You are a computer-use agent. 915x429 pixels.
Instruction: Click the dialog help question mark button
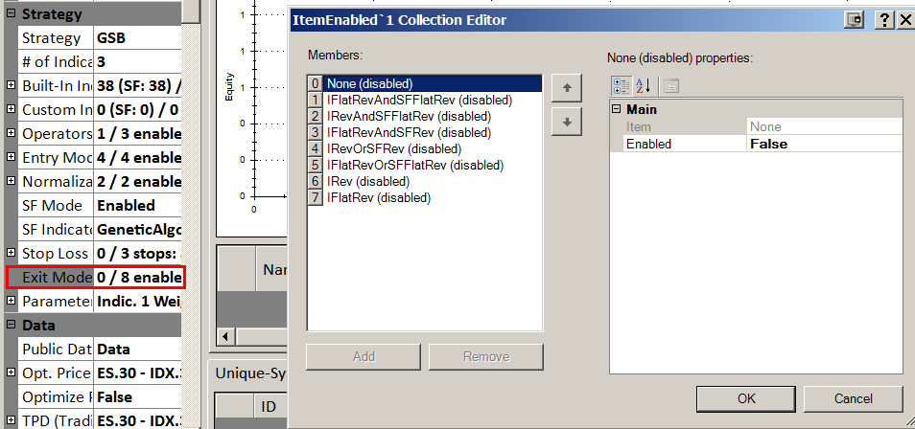coord(883,20)
